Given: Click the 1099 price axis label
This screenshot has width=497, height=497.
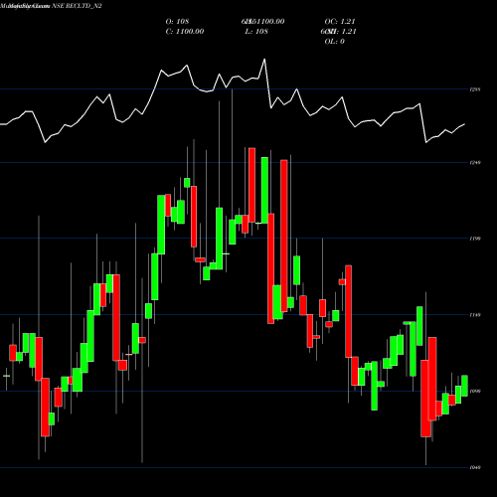Looking at the screenshot, I should tap(475, 392).
